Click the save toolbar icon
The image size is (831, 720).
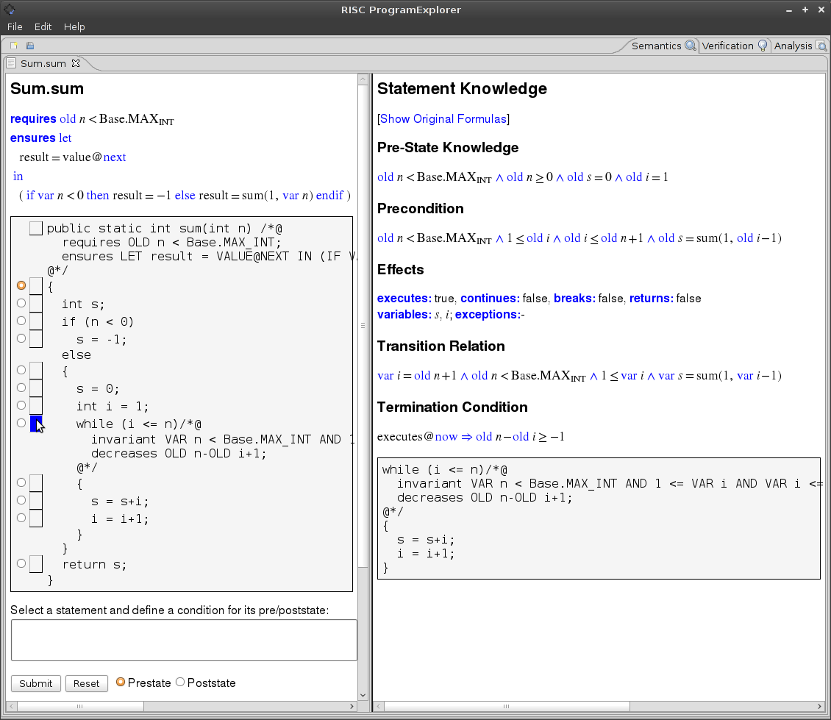[30, 46]
